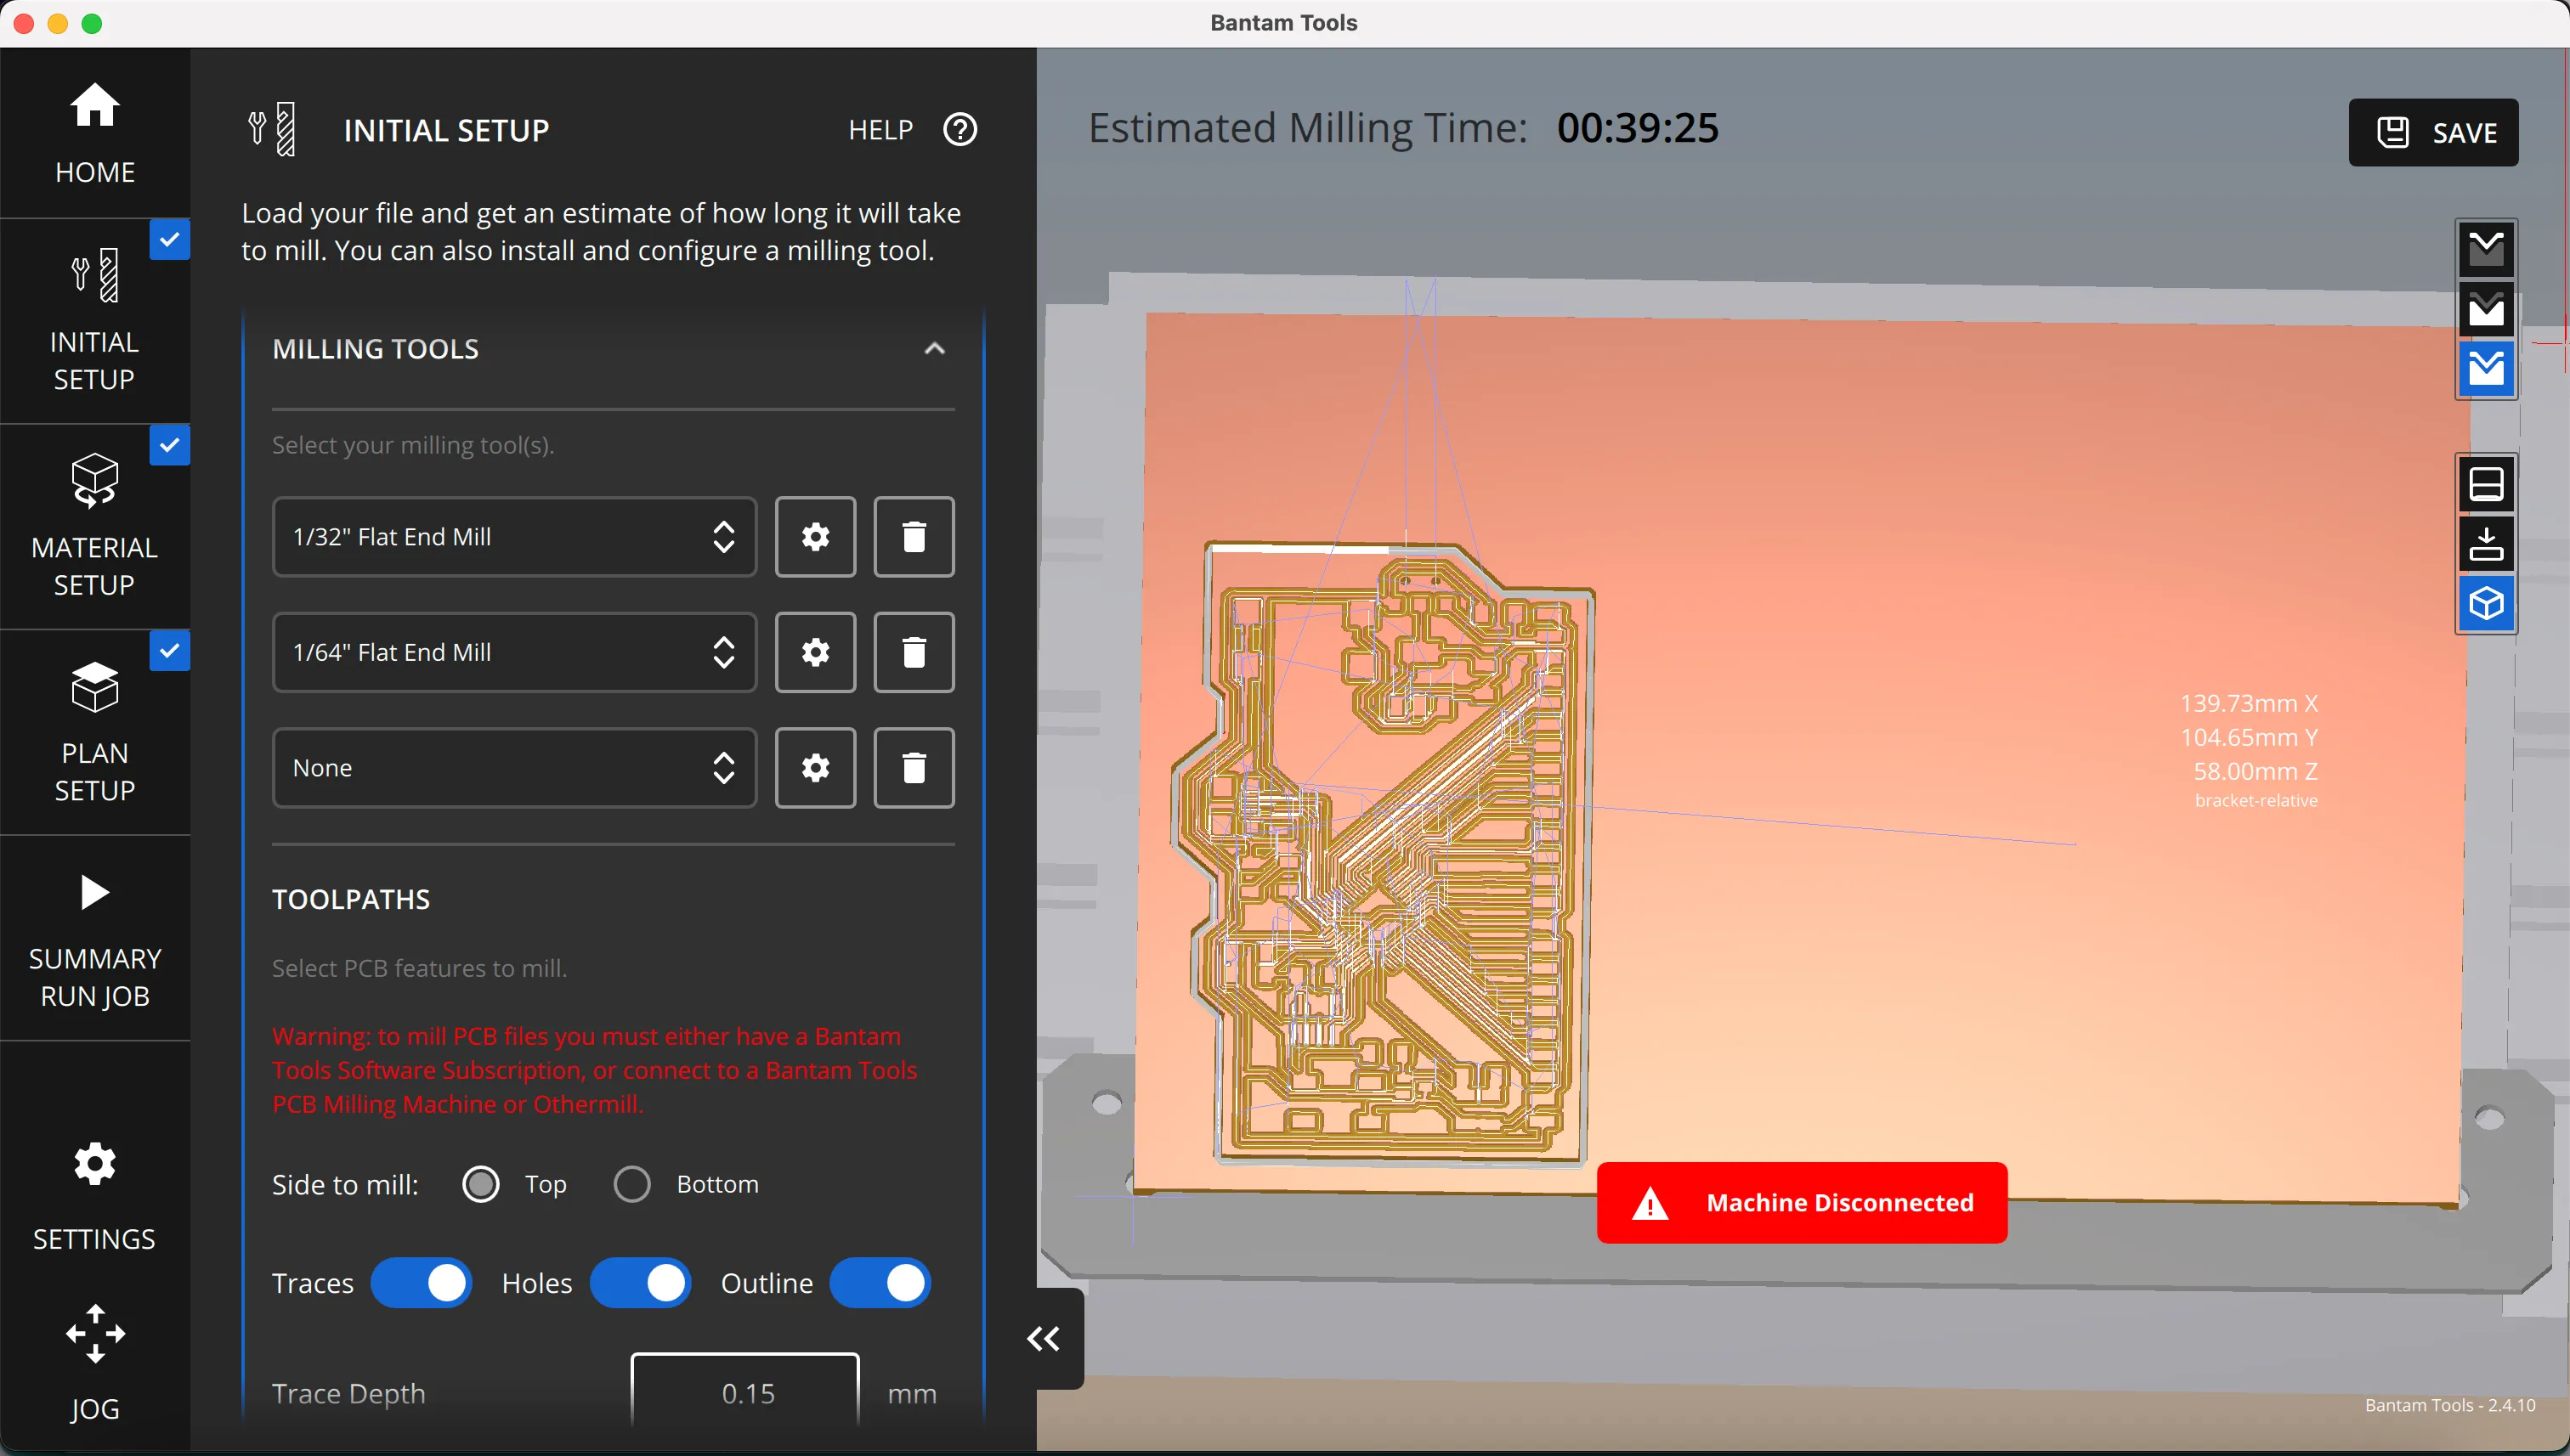Click the HELP question mark icon
The width and height of the screenshot is (2570, 1456).
tap(960, 130)
